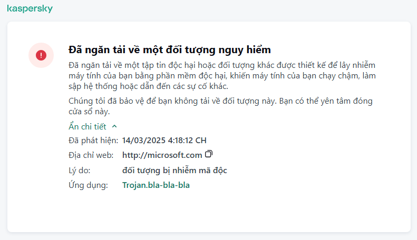Click the gray header area right of Kaspersky
Image resolution: width=417 pixels, height=240 pixels.
(x=237, y=9)
